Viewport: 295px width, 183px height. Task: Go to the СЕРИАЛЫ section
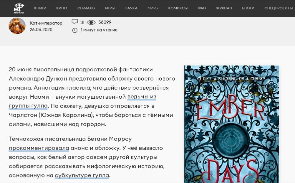86,8
